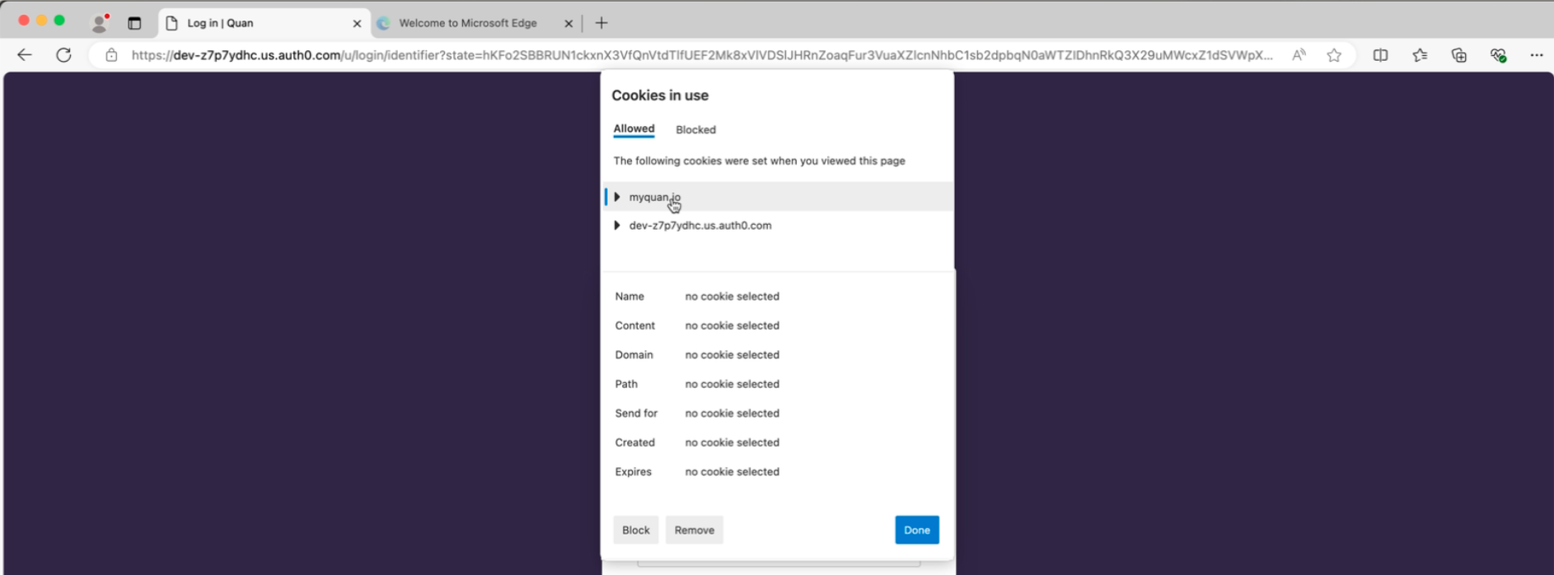Select the Allowed cookies tab
This screenshot has width=1554, height=575.
634,129
